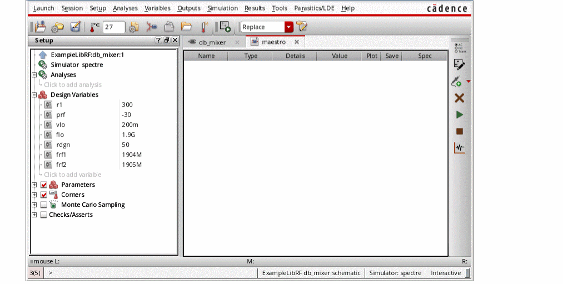Click the thermometer with spark icon
This screenshot has width=563, height=284.
click(205, 27)
